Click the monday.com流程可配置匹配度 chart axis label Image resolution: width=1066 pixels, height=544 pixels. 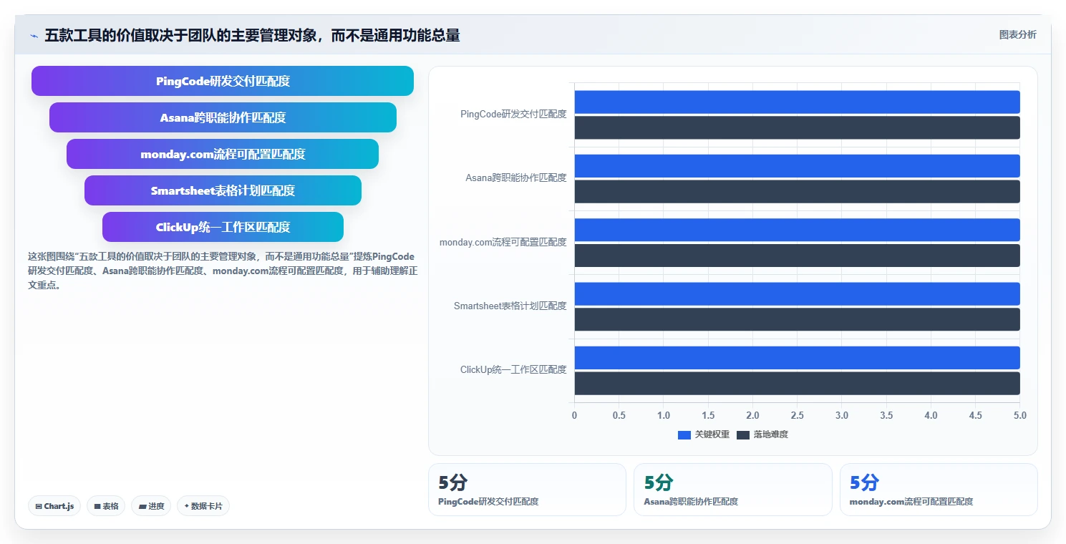click(x=503, y=242)
